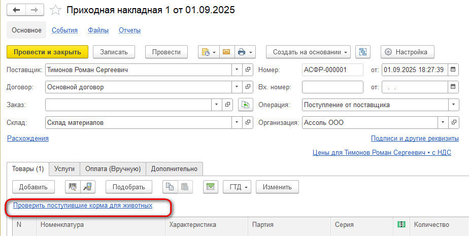Open the Создать на основании dropdown
The image size is (469, 236).
coord(309,52)
